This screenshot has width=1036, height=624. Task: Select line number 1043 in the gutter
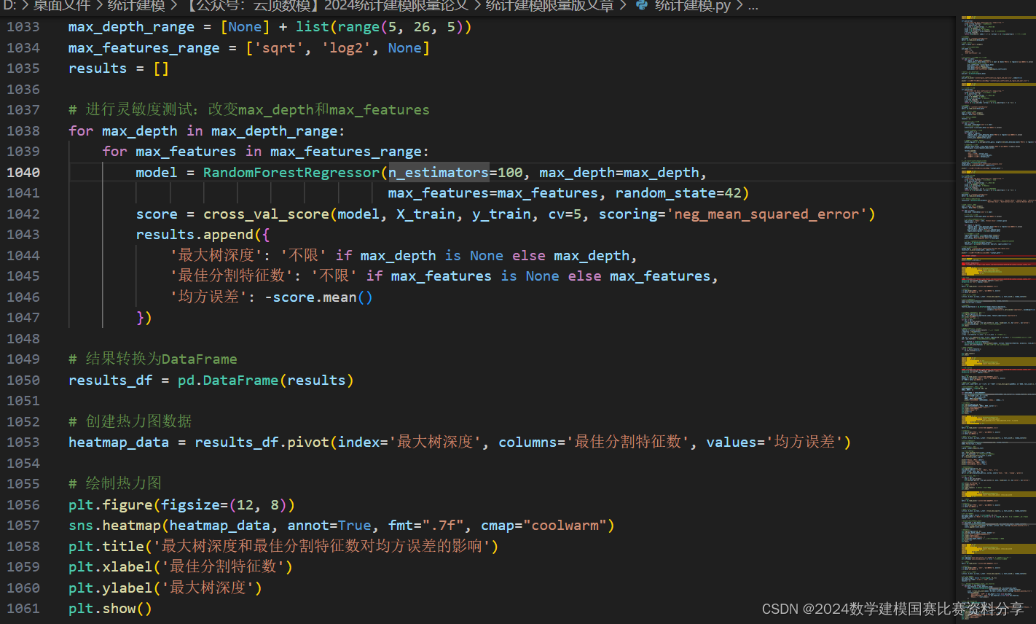[x=23, y=235]
